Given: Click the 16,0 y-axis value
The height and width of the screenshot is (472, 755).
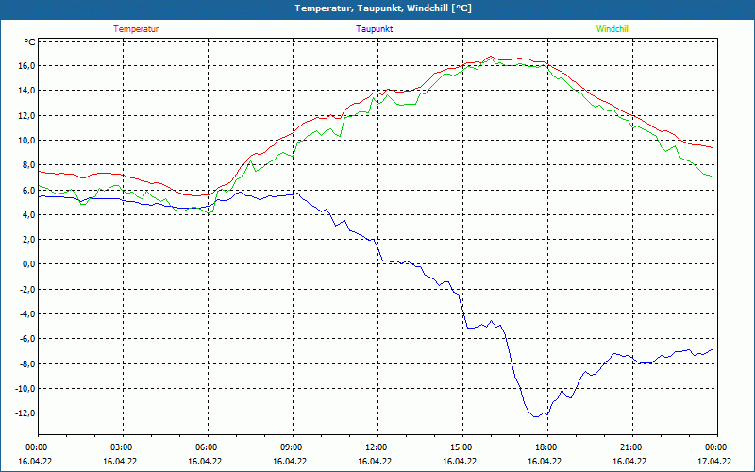Looking at the screenshot, I should pyautogui.click(x=26, y=65).
